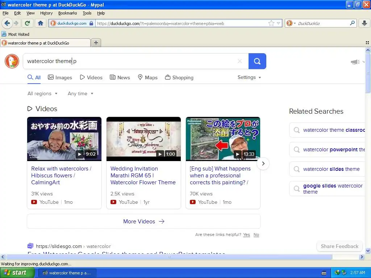
Task: Click the on-screen keyboard tray icon
Action: click(x=324, y=273)
